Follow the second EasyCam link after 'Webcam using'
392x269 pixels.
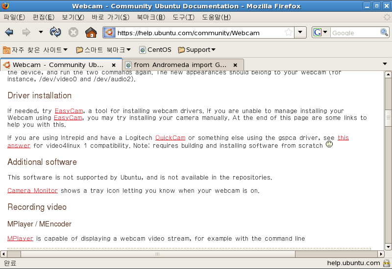[x=68, y=117]
